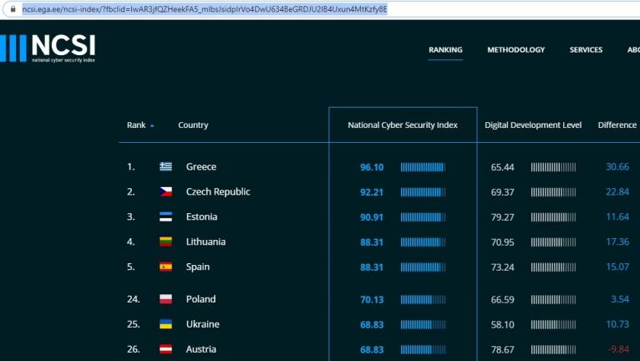This screenshot has height=361, width=640.
Task: Open the Estonia country link
Action: pyautogui.click(x=201, y=216)
